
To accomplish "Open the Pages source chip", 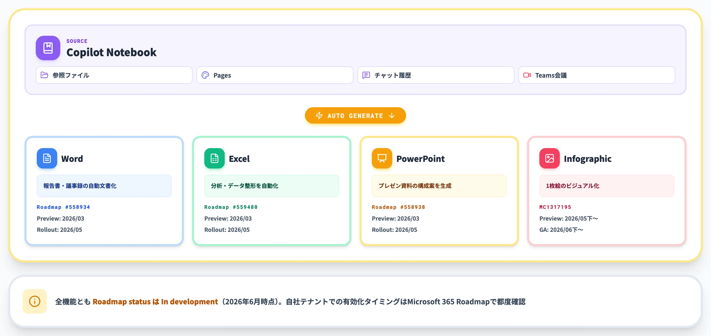I will click(x=275, y=75).
